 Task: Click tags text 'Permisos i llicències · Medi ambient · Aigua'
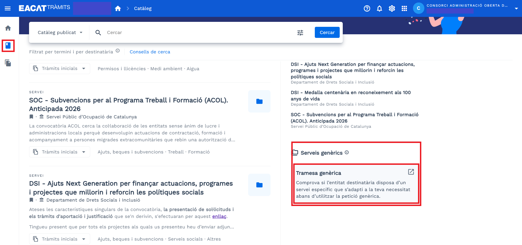pos(149,69)
